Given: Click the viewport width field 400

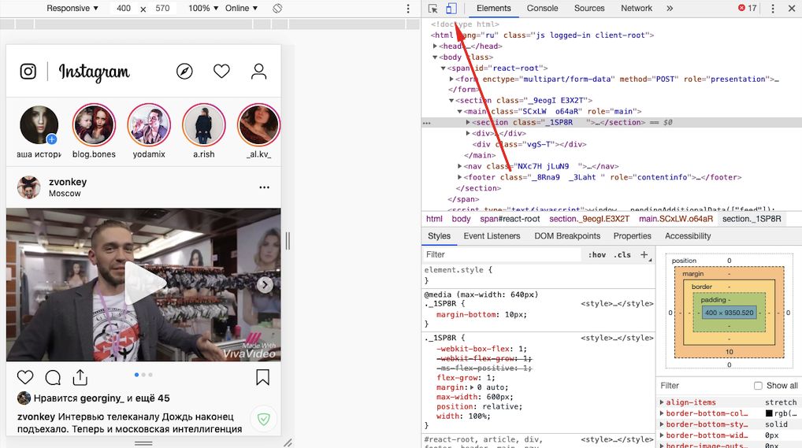Looking at the screenshot, I should (123, 8).
